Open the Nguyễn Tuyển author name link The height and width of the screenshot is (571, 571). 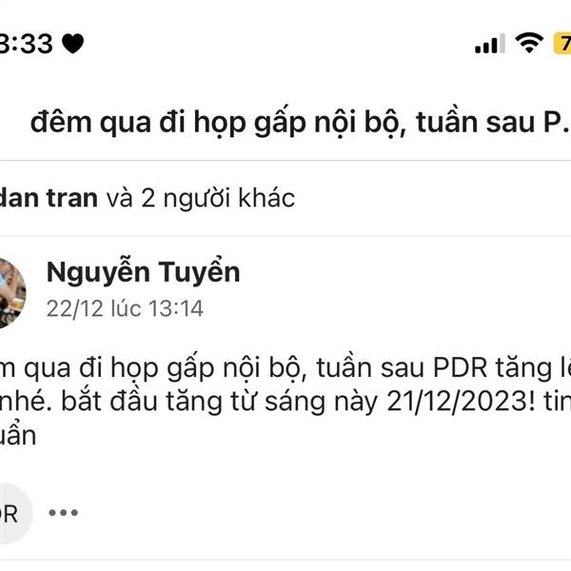143,272
